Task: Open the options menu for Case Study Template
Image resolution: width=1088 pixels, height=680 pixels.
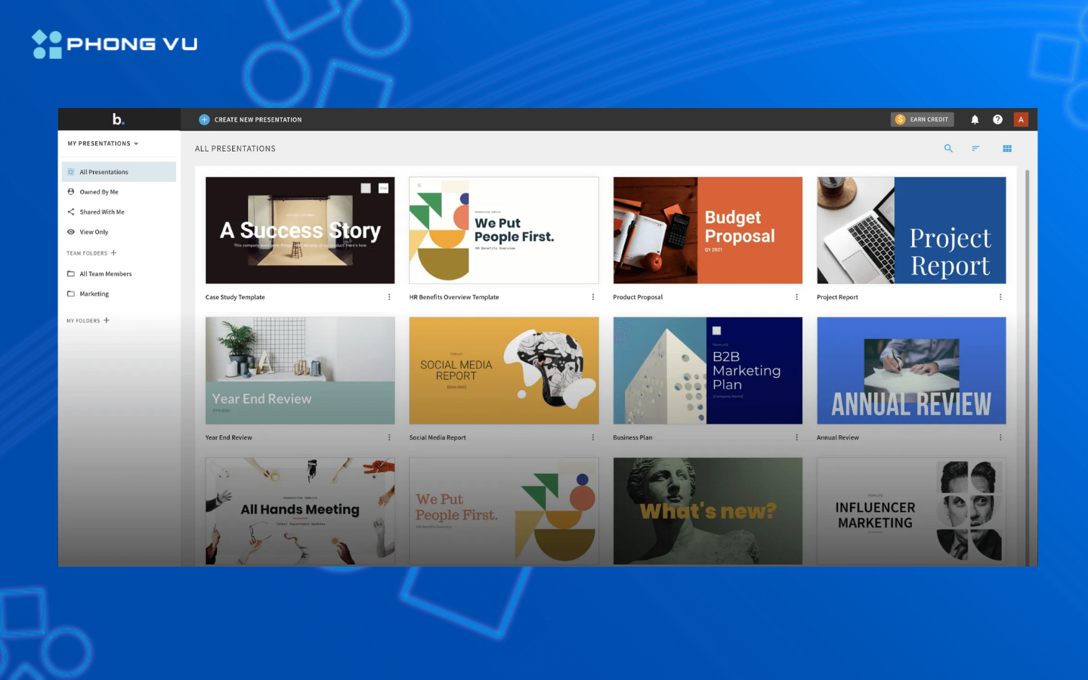Action: pyautogui.click(x=389, y=297)
